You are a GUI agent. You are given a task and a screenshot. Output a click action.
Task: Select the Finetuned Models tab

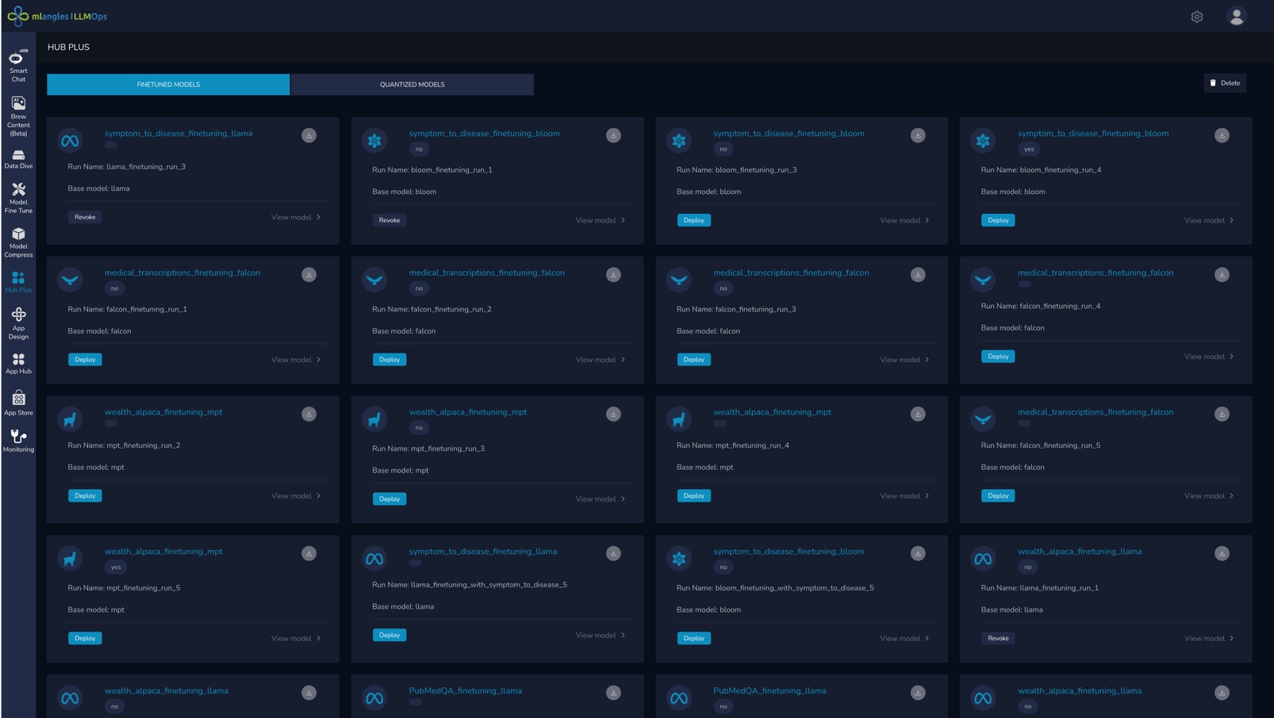[168, 85]
